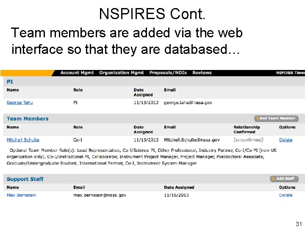Click the Support Staff section heading
The width and height of the screenshot is (305, 229).
[x=25, y=179]
